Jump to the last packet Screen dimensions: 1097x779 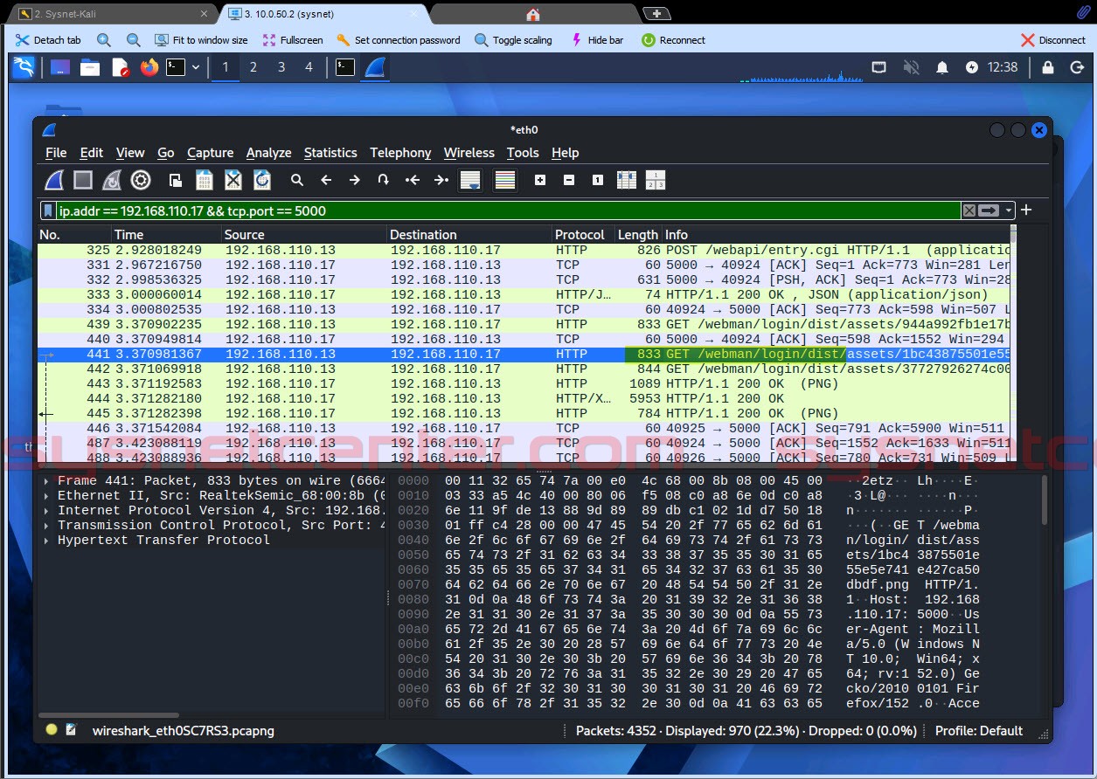click(x=441, y=180)
